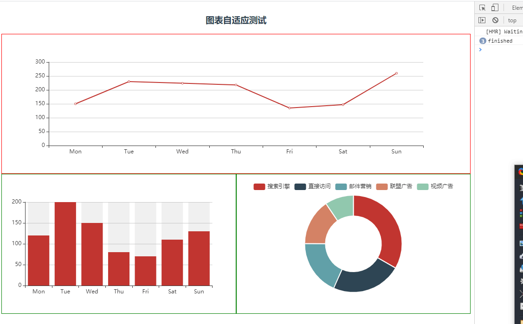Viewport: 523px width, 324px height.
Task: Click the Mon bar in the bar chart
Action: 39,260
